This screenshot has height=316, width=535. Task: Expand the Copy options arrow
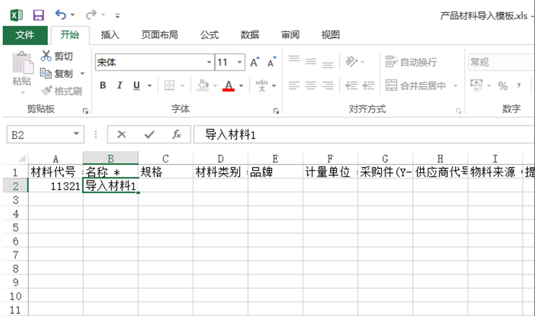click(82, 73)
